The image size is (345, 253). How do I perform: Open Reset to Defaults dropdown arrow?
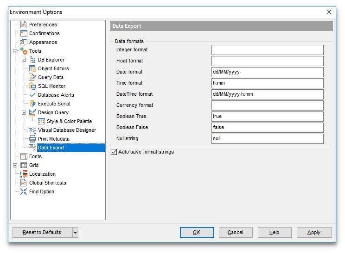coord(75,232)
